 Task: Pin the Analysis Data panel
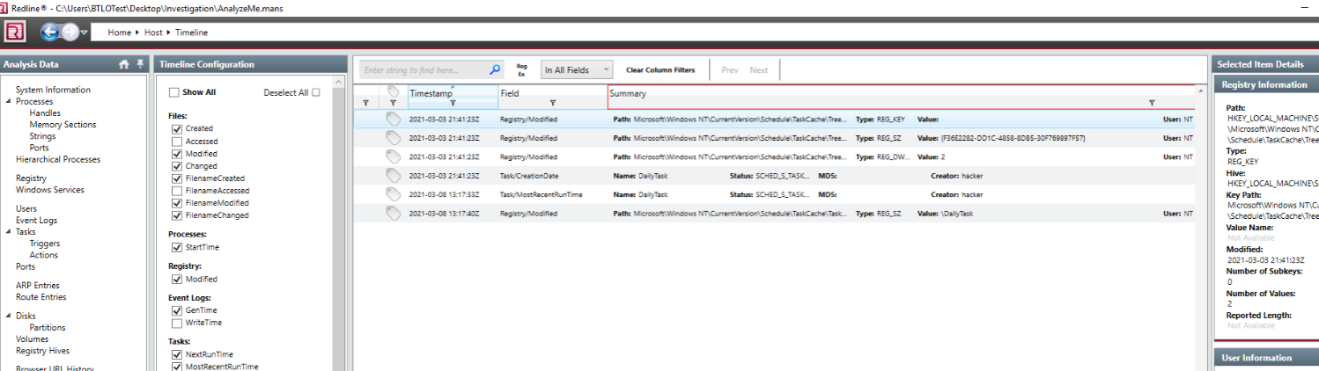click(138, 64)
